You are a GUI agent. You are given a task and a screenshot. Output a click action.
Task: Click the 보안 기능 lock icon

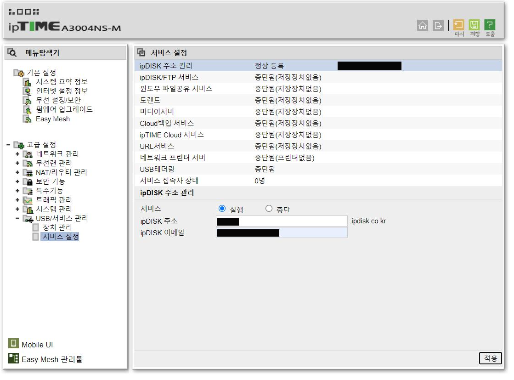pyautogui.click(x=28, y=181)
